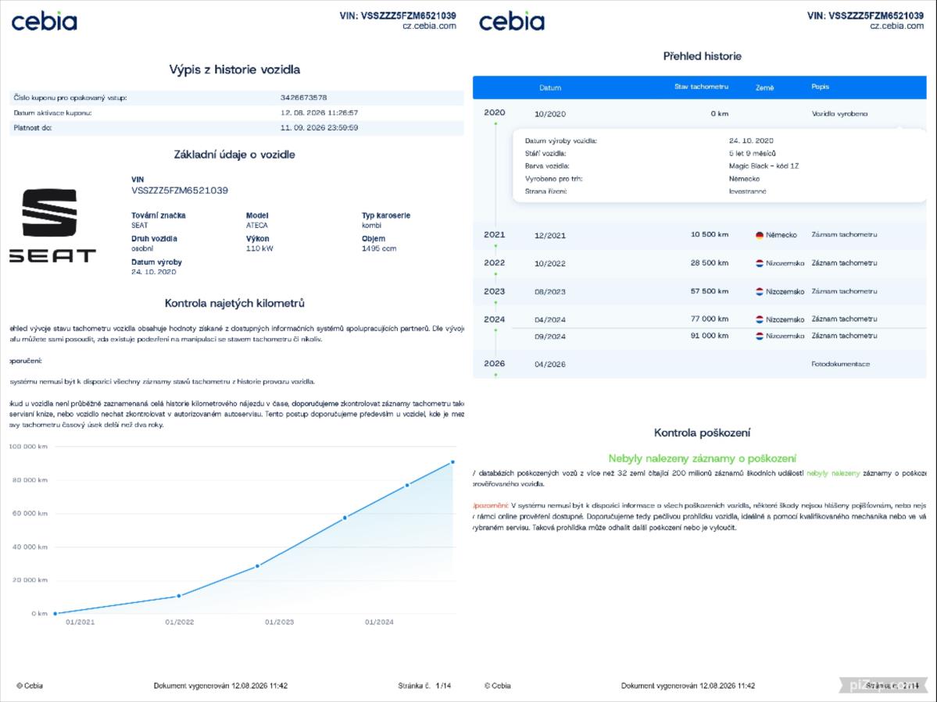Image resolution: width=937 pixels, height=702 pixels.
Task: Click the 2020 timeline year marker
Action: point(494,112)
